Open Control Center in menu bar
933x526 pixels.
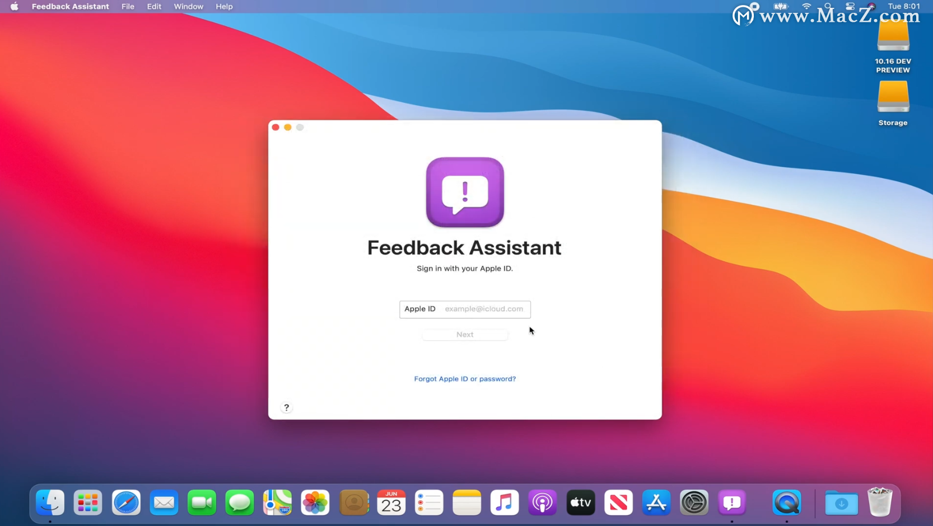coord(850,7)
